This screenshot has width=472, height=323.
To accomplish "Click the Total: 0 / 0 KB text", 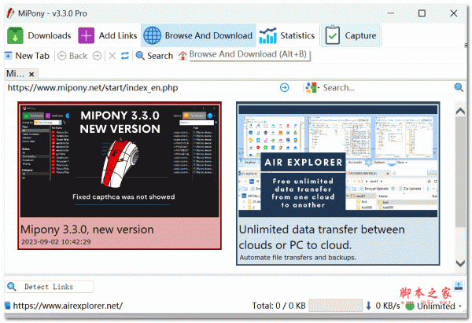I will (278, 306).
